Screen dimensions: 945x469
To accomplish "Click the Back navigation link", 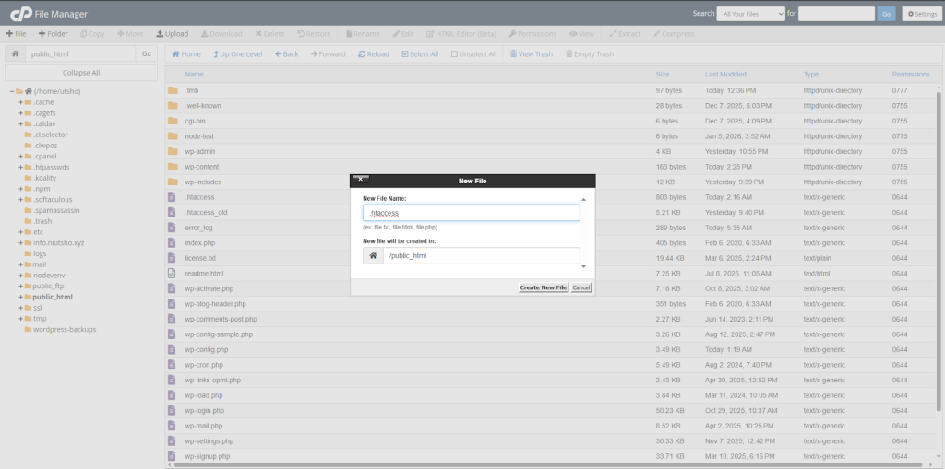I will click(x=287, y=54).
